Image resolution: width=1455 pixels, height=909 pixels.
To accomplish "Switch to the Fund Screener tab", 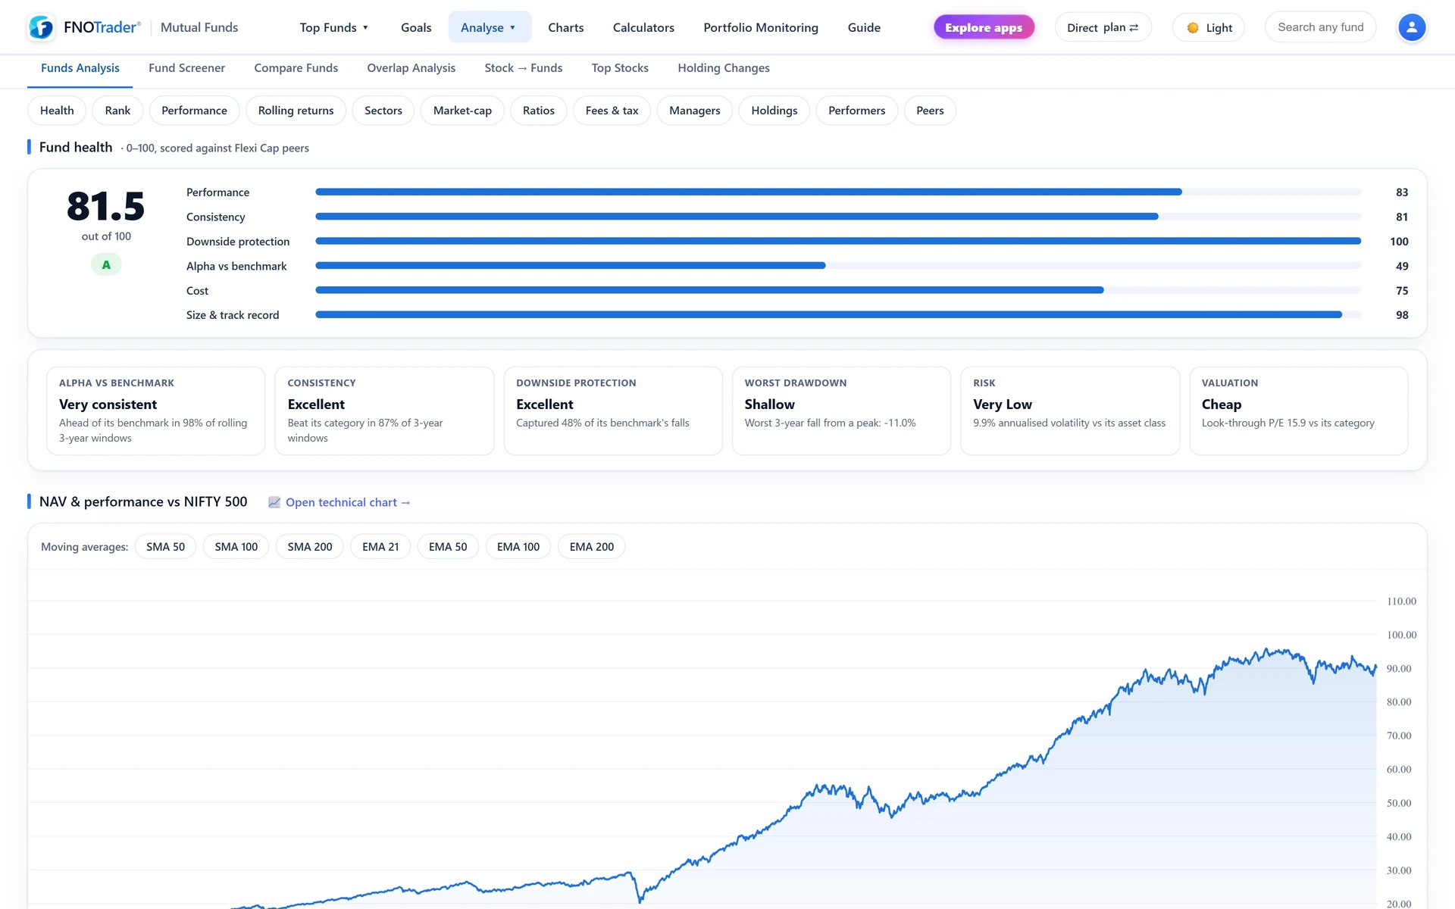I will click(186, 68).
